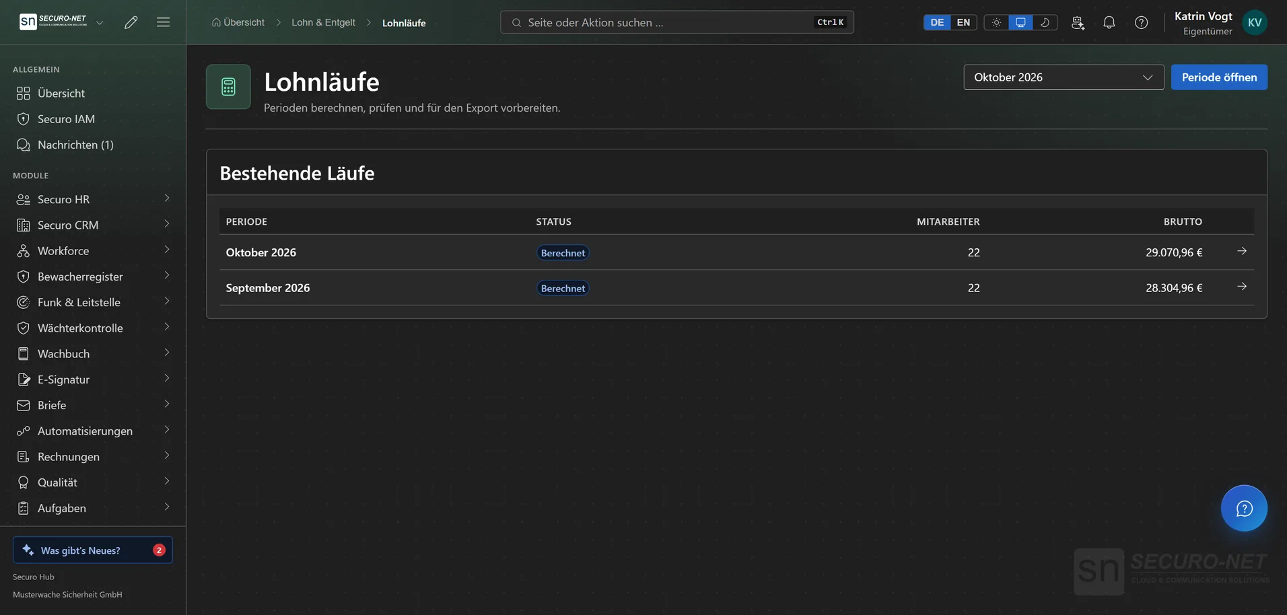The image size is (1287, 615).
Task: Open the help question mark icon
Action: [1142, 22]
